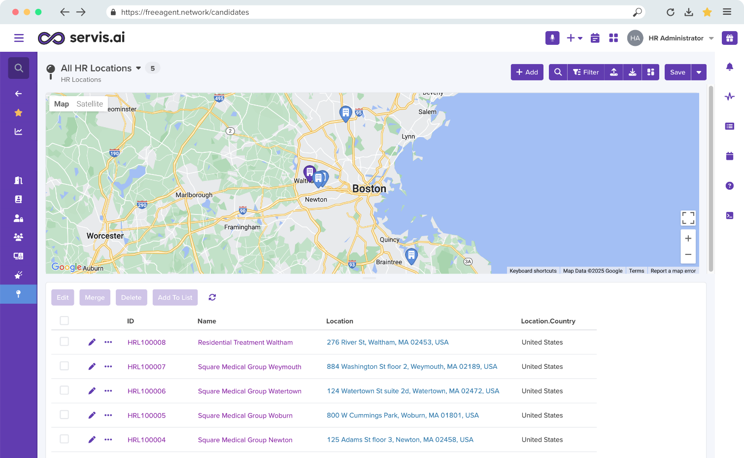Image resolution: width=744 pixels, height=458 pixels.
Task: Click the Add To List button
Action: 175,297
